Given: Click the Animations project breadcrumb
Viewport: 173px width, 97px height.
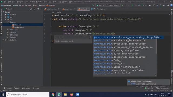Looking at the screenshot, I should pyautogui.click(x=6, y=5).
